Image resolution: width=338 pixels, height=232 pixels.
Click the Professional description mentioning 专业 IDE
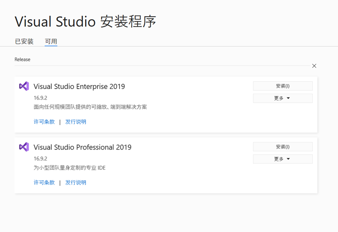coord(69,168)
